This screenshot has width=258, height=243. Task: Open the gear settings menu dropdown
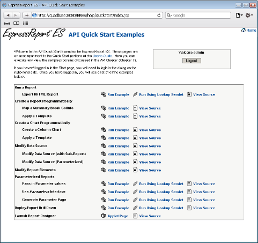pos(249,16)
